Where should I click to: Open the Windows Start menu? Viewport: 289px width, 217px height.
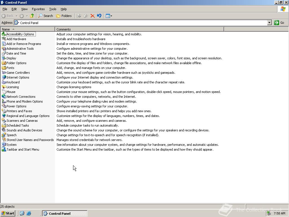[x=8, y=213]
